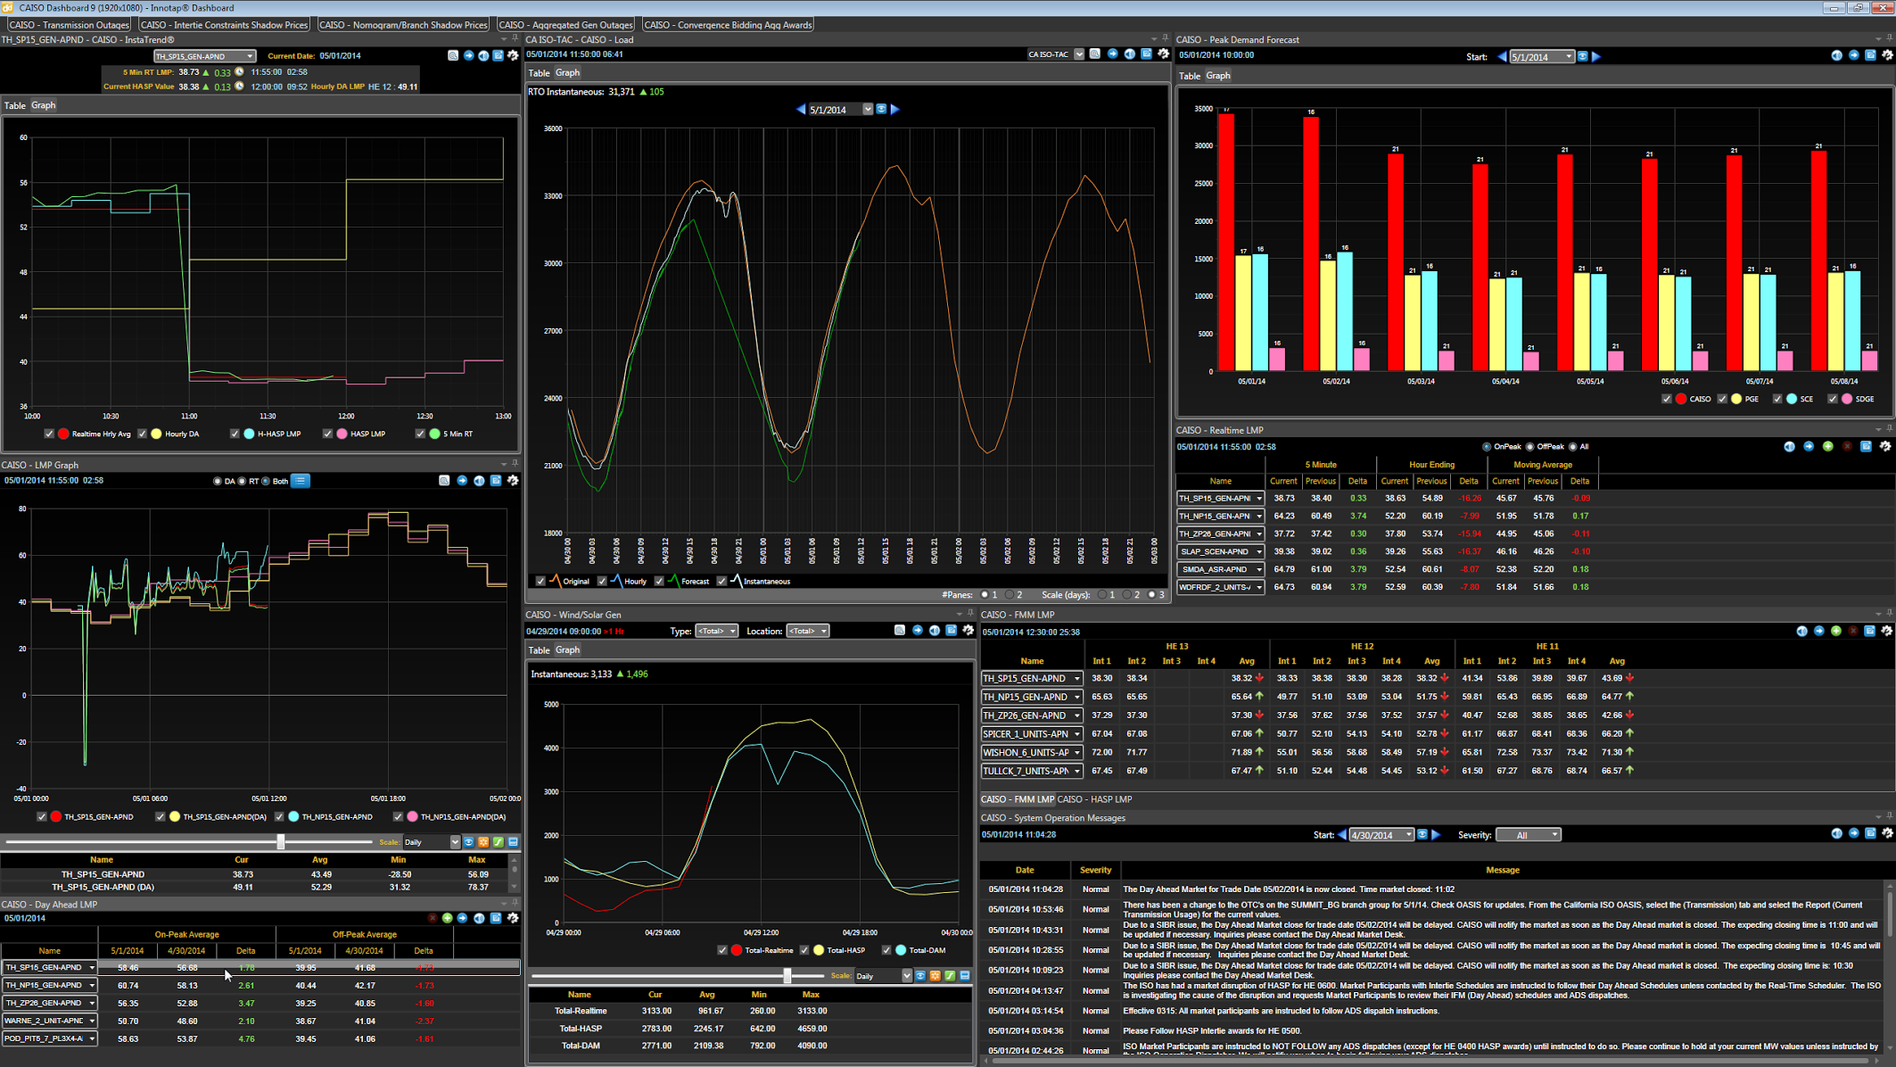Switch to CAISO - Transmission Outages tab
Screen dimensions: 1896x1067
coord(69,25)
